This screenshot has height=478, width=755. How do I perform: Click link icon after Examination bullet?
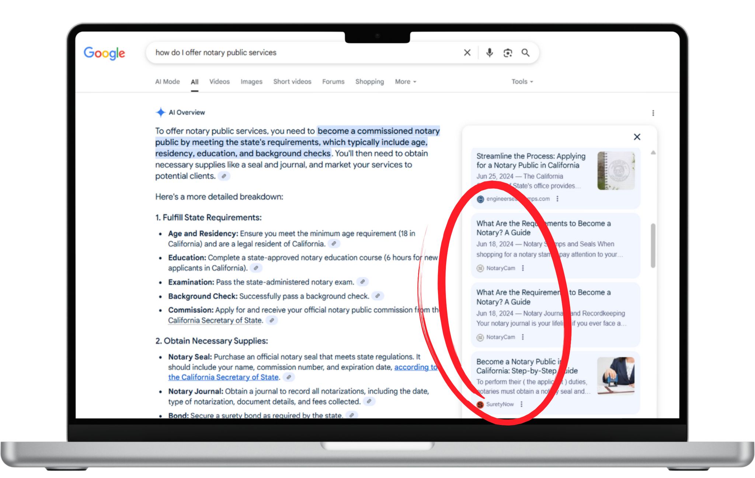pyautogui.click(x=363, y=282)
